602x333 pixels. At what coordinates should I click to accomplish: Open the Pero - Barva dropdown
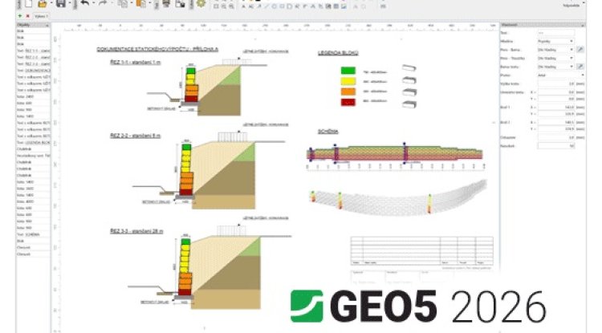click(555, 50)
